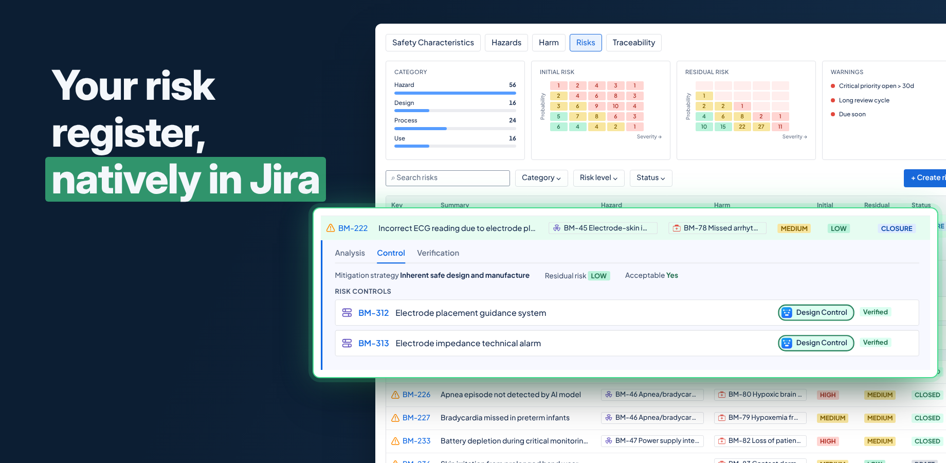Click the warning icon beside BM-227
This screenshot has width=946, height=463.
[x=395, y=418]
